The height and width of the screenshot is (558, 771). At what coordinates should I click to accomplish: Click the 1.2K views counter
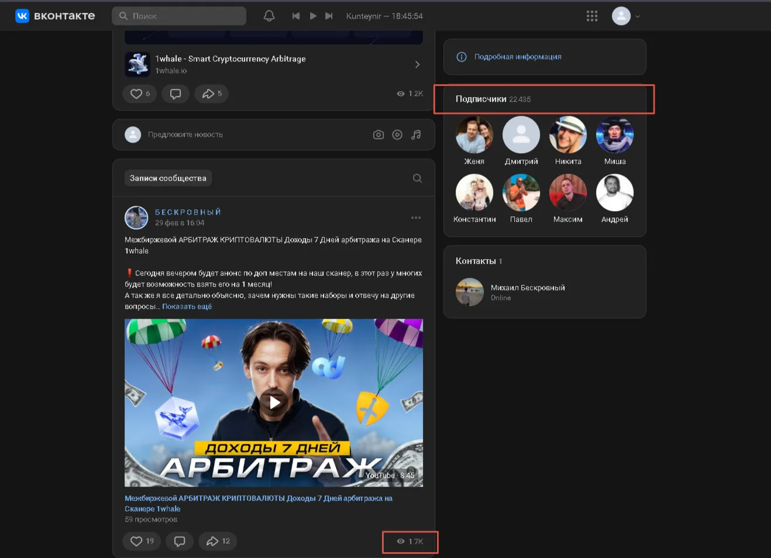click(409, 94)
